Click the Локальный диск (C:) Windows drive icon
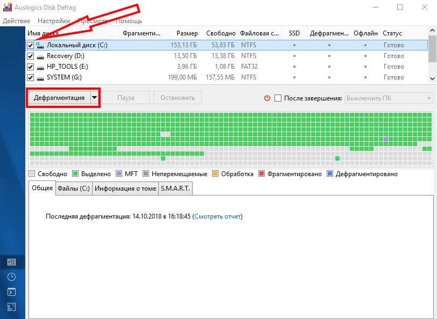The height and width of the screenshot is (319, 437). [40, 46]
